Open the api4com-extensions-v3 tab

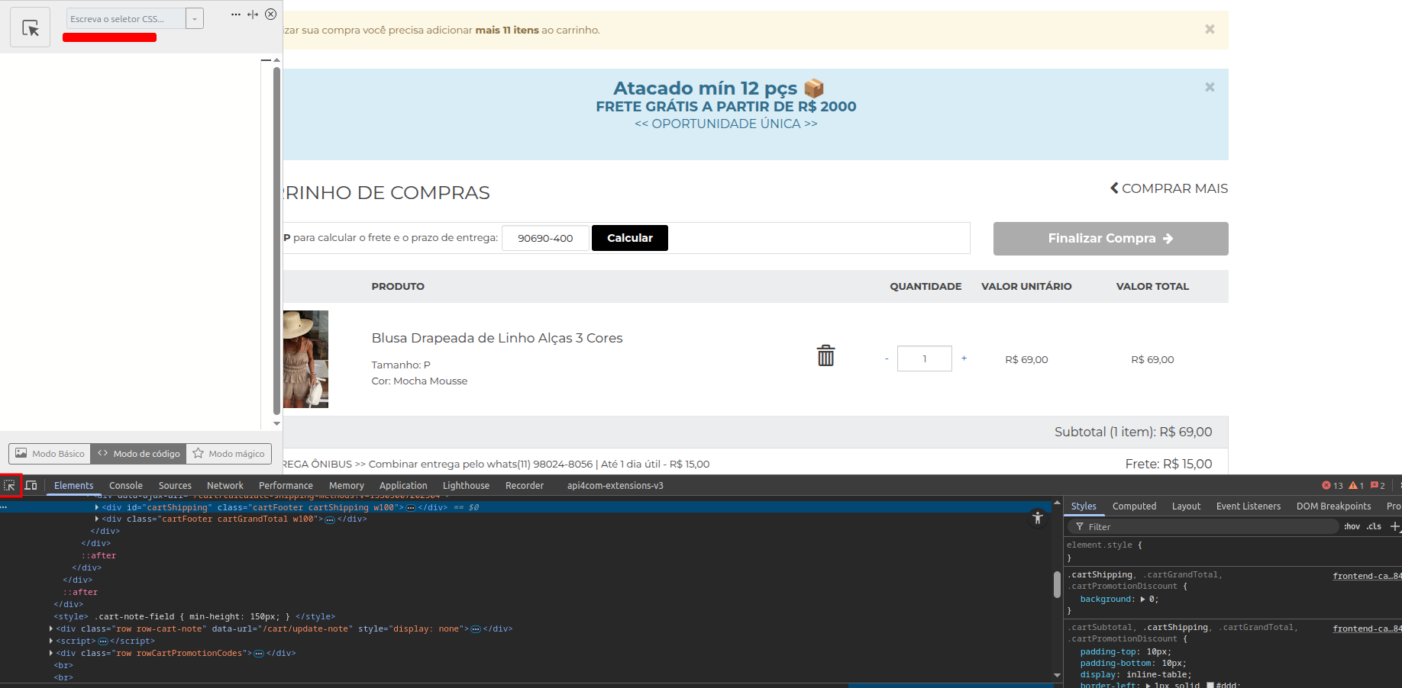coord(615,486)
